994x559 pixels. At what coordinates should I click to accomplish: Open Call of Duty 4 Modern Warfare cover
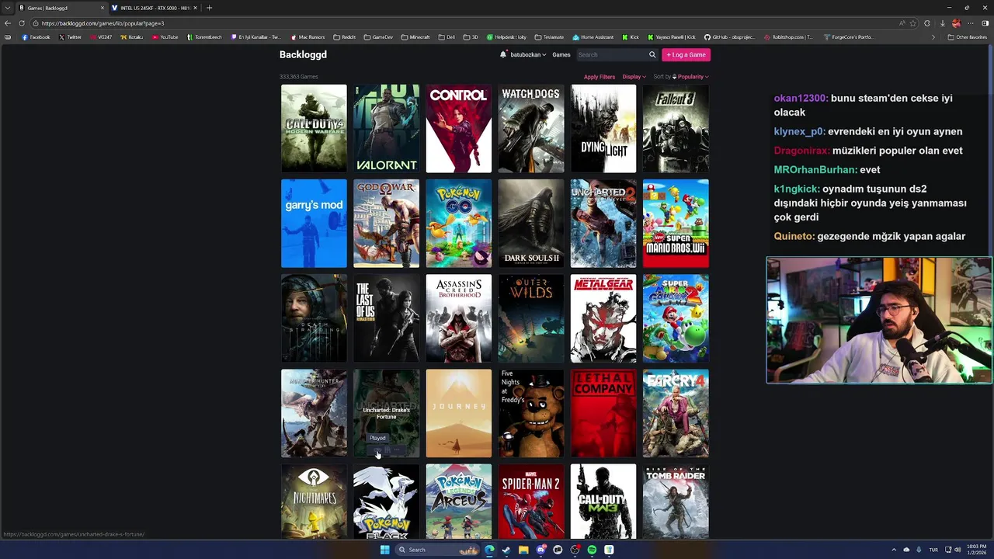point(314,128)
